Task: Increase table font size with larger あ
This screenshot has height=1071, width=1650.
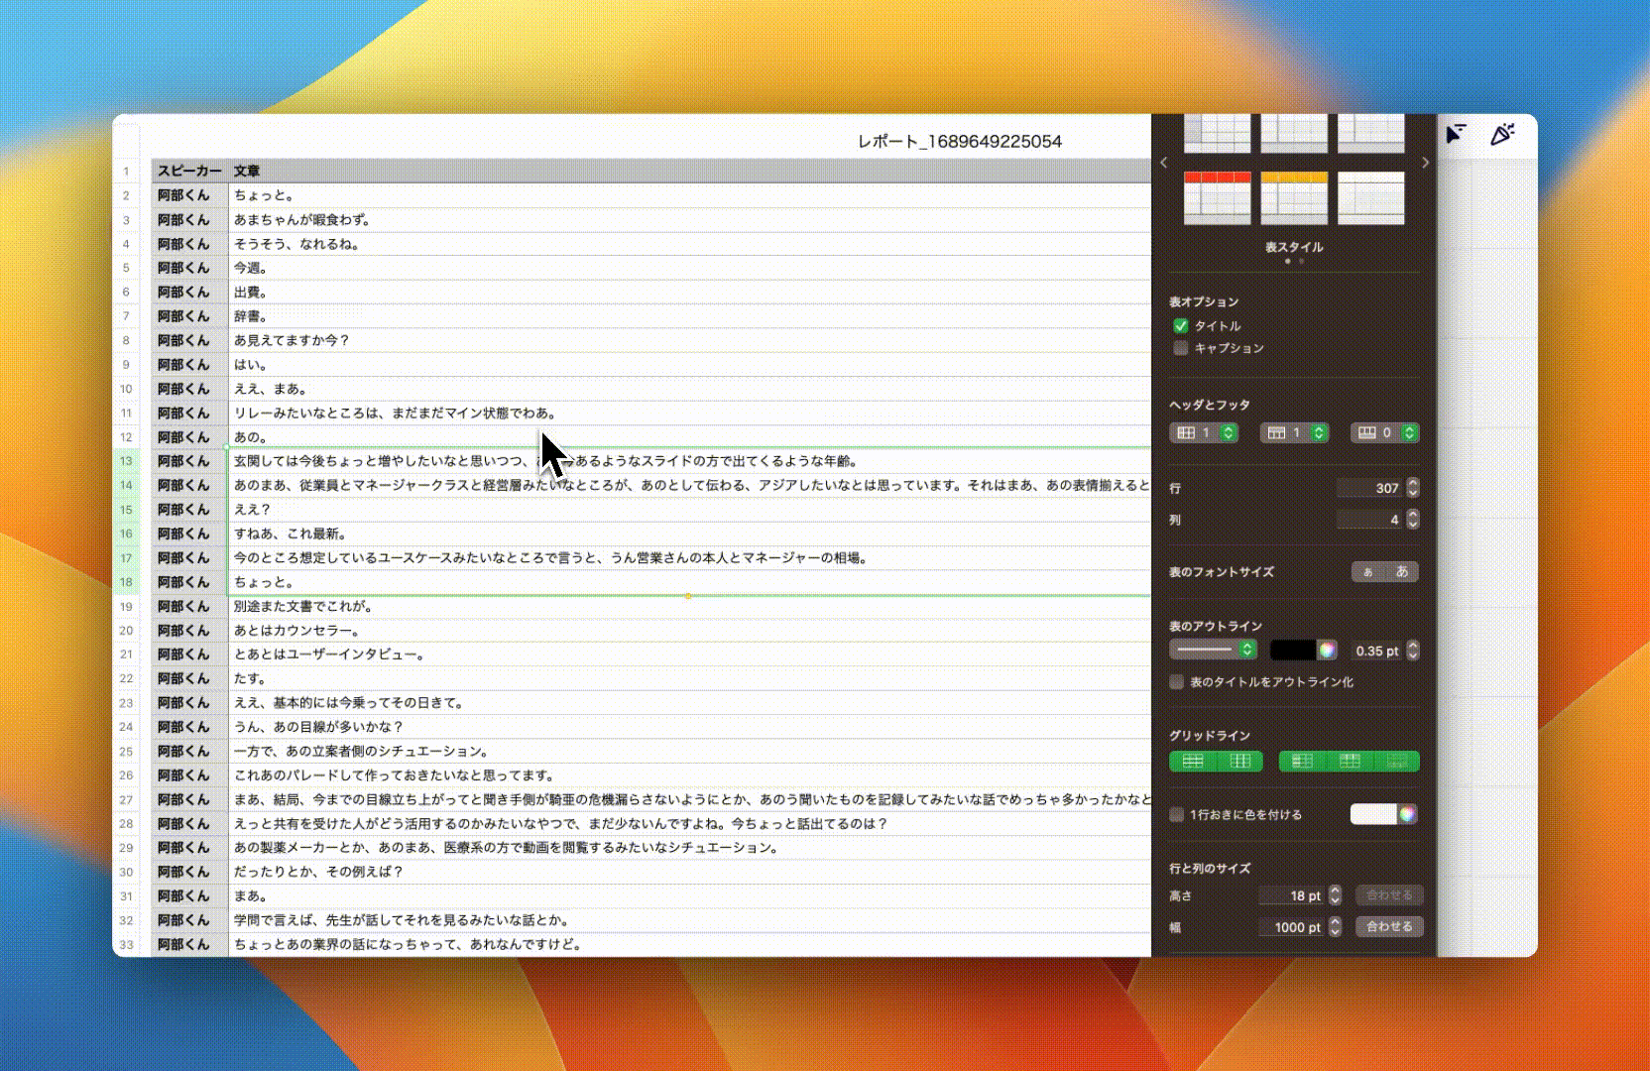Action: [x=1402, y=572]
